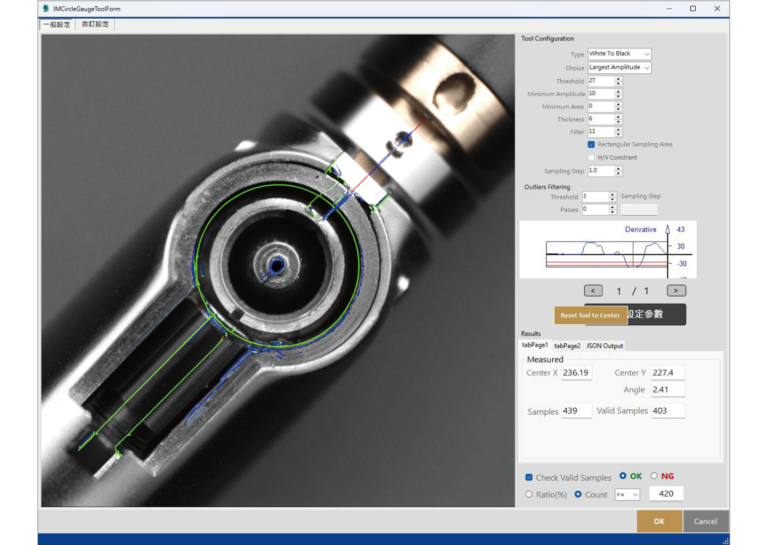Enable the H/V Constraint checkbox
767x545 pixels.
pos(591,158)
